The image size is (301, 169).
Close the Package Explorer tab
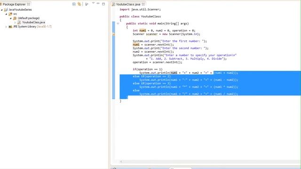point(28,4)
